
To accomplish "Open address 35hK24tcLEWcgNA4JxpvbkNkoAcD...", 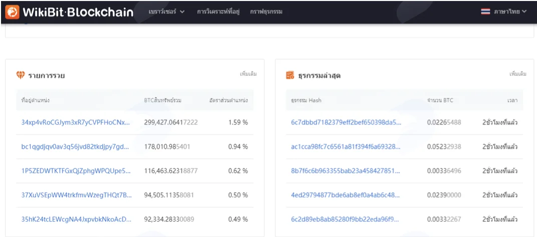I will 76,219.
